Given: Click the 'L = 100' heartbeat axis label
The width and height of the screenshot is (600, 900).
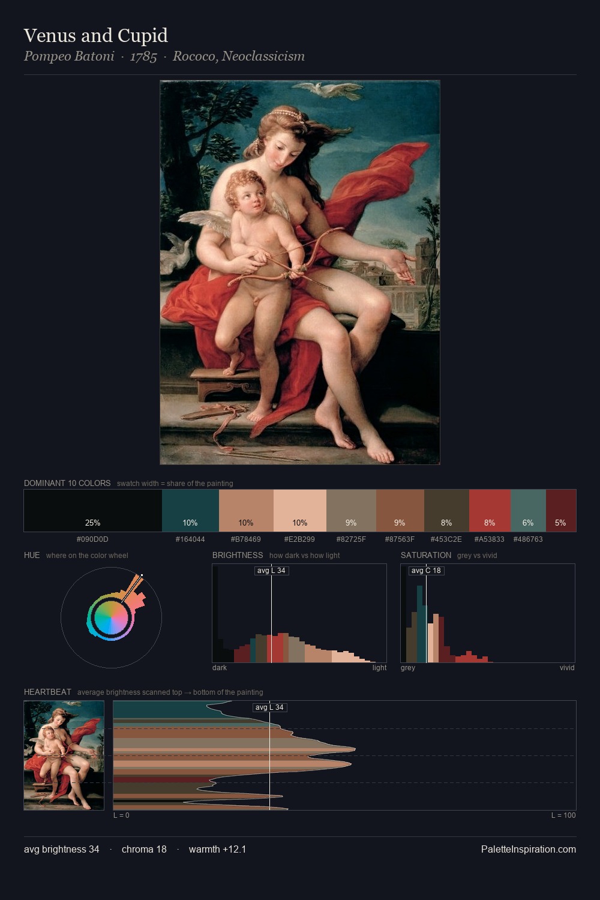Looking at the screenshot, I should [563, 815].
